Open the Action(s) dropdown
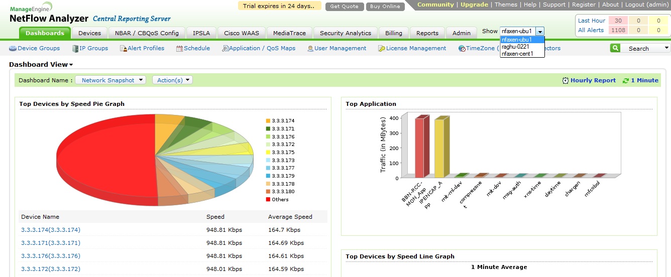Viewport: 671px width, 277px height. 172,80
